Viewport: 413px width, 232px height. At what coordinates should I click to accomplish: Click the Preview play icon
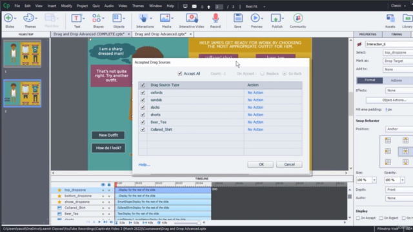click(x=255, y=18)
